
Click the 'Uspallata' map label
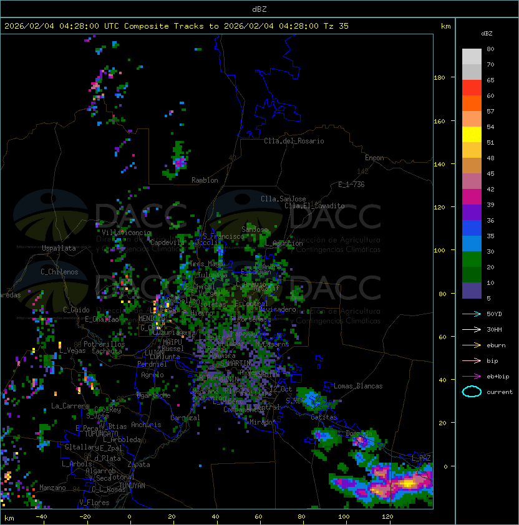click(59, 248)
